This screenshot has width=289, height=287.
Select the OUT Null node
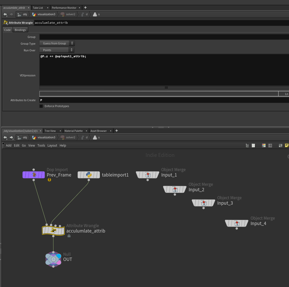53,259
